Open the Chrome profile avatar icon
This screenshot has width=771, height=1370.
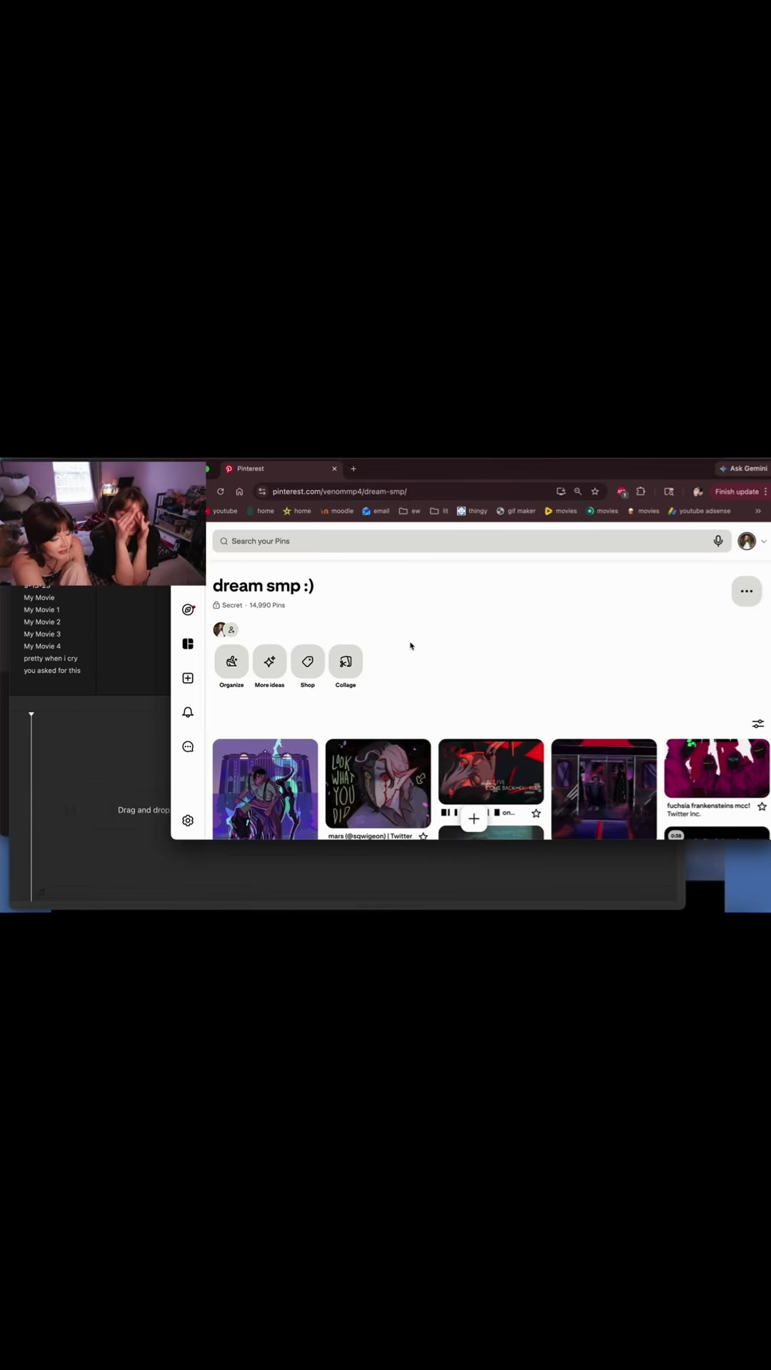698,492
